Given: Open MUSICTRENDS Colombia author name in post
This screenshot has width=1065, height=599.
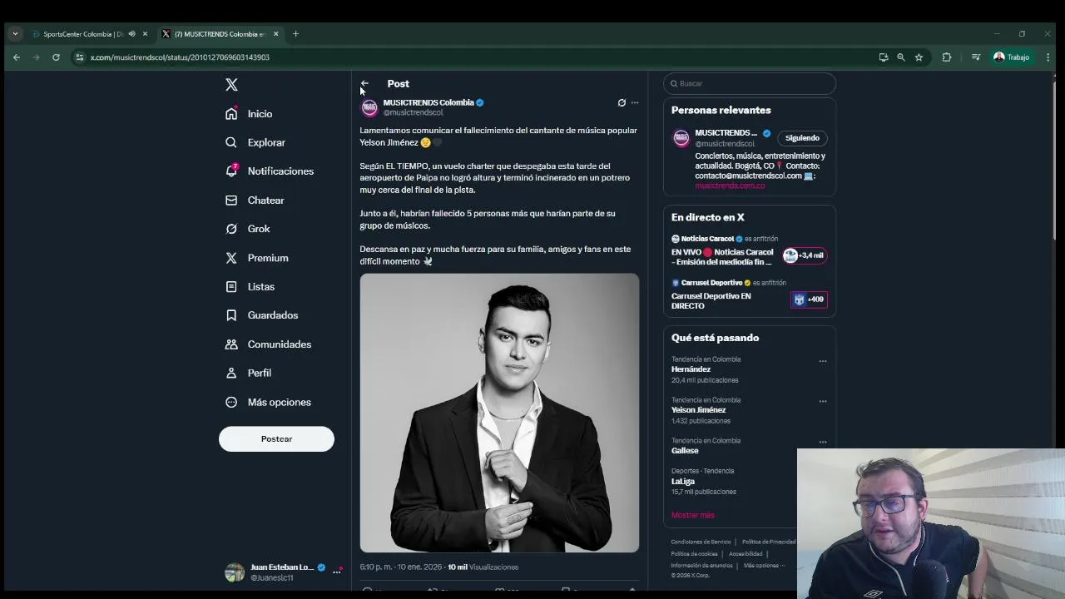Looking at the screenshot, I should coord(428,102).
